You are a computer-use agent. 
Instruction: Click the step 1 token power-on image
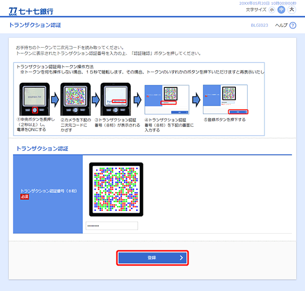tap(35, 99)
